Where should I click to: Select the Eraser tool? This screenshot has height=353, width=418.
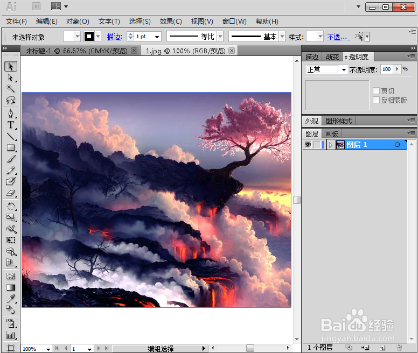tap(11, 193)
